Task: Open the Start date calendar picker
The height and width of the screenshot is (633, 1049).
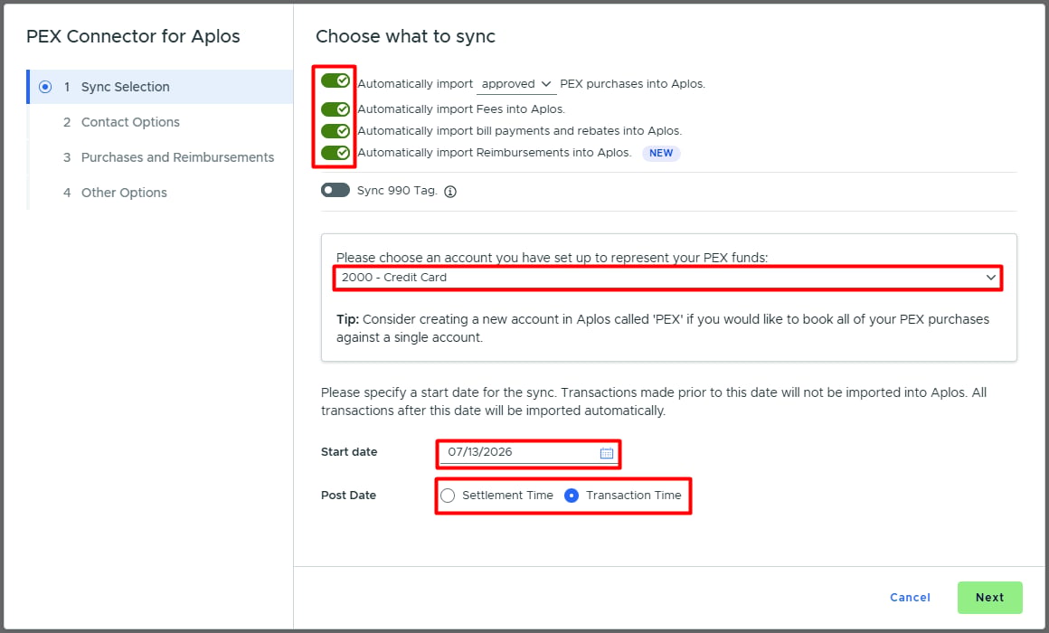Action: 606,453
